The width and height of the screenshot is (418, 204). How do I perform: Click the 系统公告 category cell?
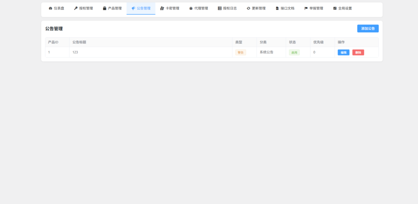(x=267, y=52)
